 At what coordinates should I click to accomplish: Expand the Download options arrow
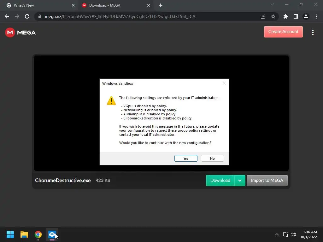click(x=240, y=181)
